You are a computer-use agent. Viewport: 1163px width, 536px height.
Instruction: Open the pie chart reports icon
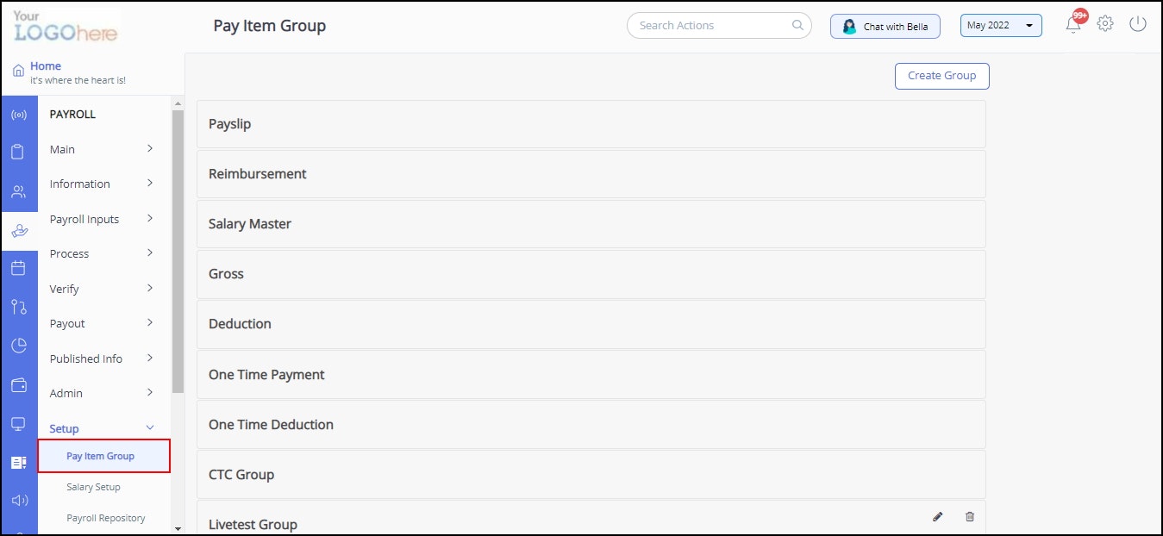tap(19, 346)
